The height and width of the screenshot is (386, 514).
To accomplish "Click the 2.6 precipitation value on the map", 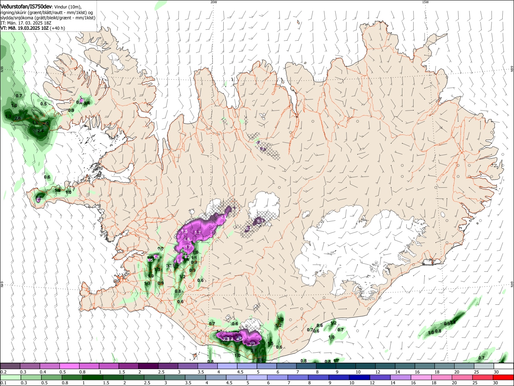I will (x=17, y=118).
